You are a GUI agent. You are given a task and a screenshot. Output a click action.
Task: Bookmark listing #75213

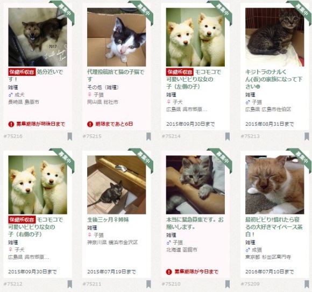point(307,137)
